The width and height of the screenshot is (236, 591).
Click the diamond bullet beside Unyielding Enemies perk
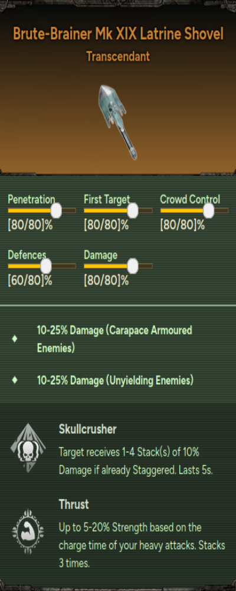pos(15,380)
